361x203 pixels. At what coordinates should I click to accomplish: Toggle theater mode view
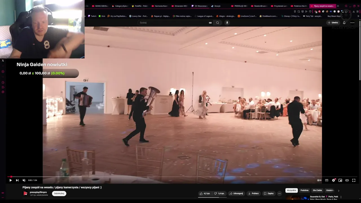coord(347,180)
